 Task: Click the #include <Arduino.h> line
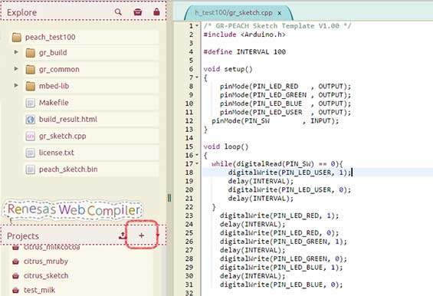click(x=244, y=35)
